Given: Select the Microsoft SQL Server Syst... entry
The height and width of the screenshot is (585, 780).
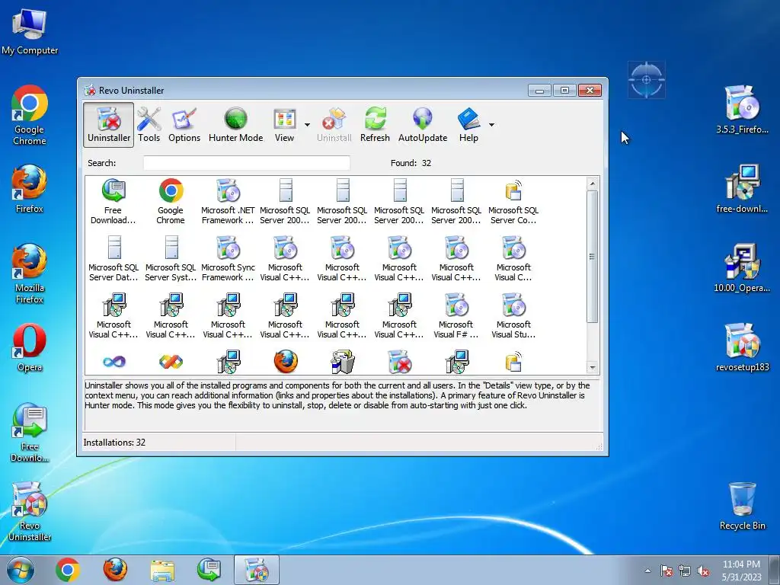Looking at the screenshot, I should click(171, 259).
